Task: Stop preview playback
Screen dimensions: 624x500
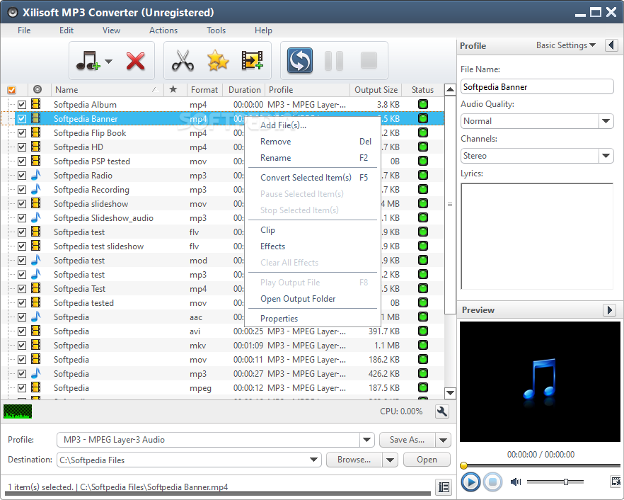Action: point(492,482)
